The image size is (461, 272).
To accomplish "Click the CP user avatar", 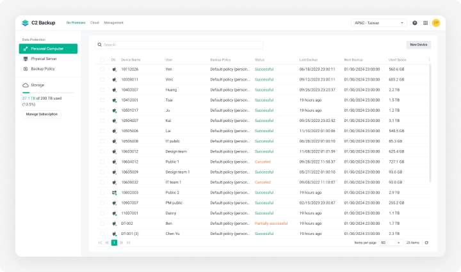I will [436, 23].
